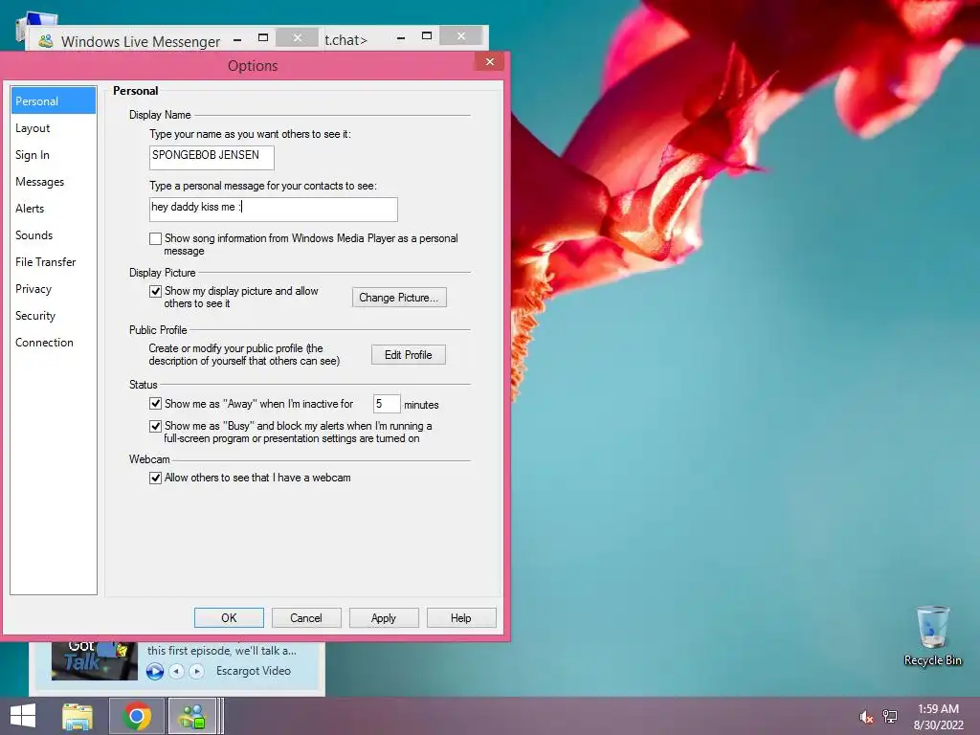Toggle show me as Away when inactive
This screenshot has height=735, width=980.
(156, 404)
